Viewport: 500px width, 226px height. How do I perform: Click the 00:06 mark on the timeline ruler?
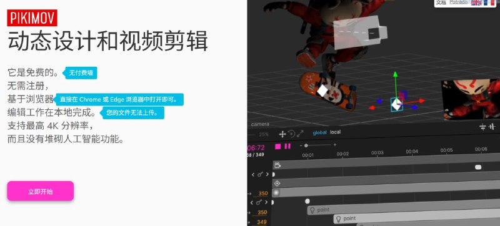click(x=481, y=149)
